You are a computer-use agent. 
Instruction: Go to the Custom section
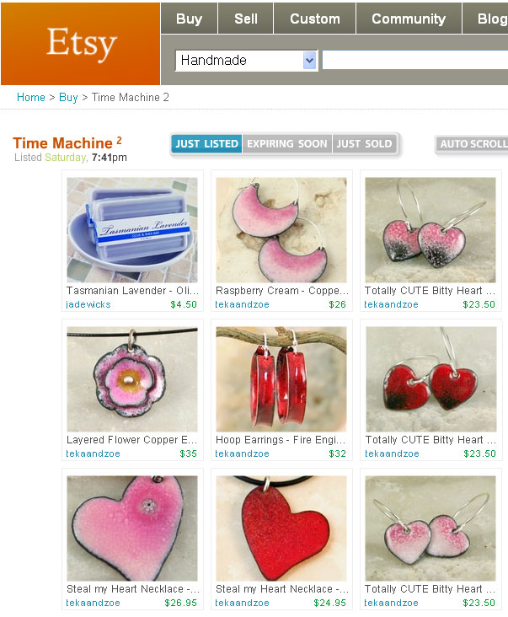tap(315, 19)
